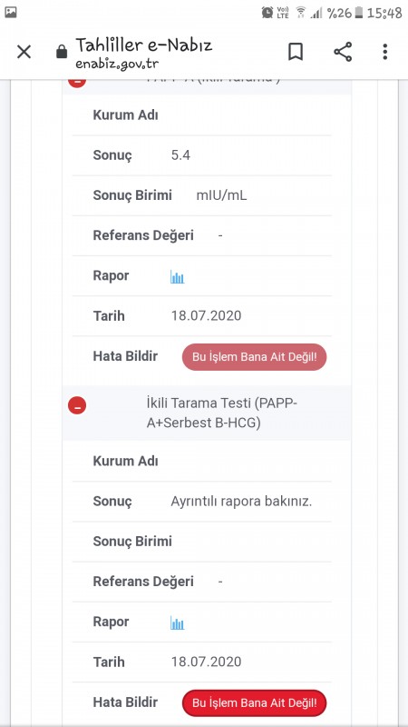The width and height of the screenshot is (408, 727).
Task: Open the PAPP-A report chart icon
Action: (x=177, y=277)
